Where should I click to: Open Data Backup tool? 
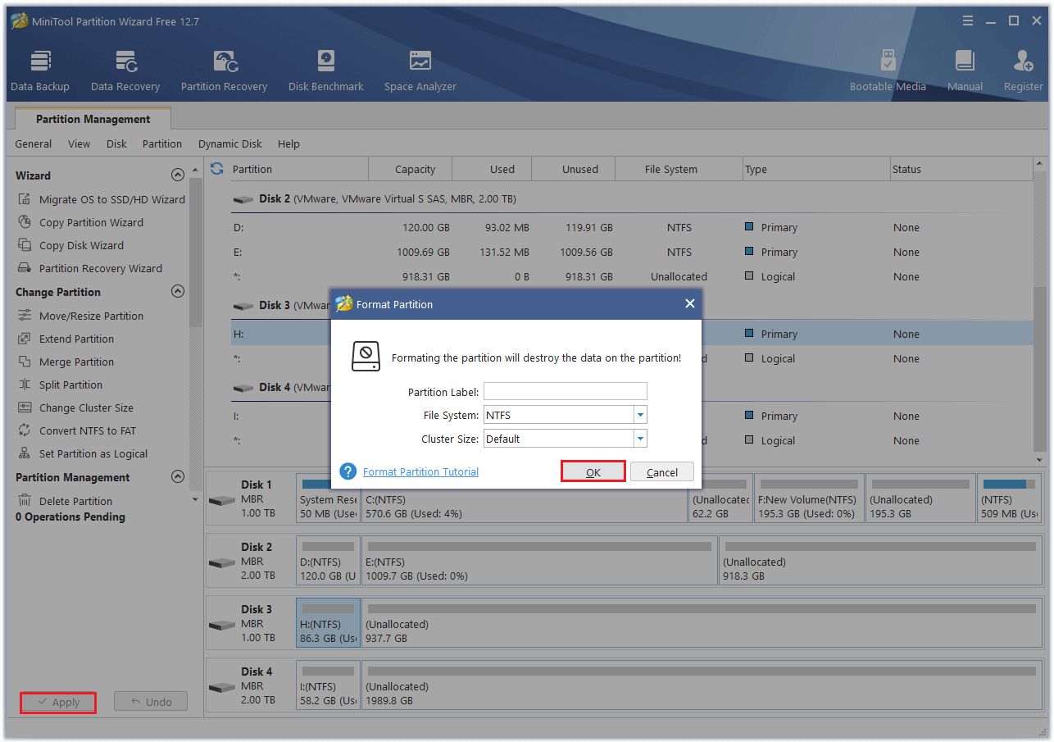[39, 71]
